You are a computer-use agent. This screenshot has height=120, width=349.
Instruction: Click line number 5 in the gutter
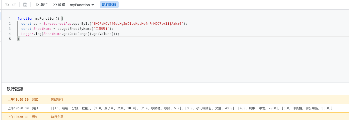click(x=9, y=39)
